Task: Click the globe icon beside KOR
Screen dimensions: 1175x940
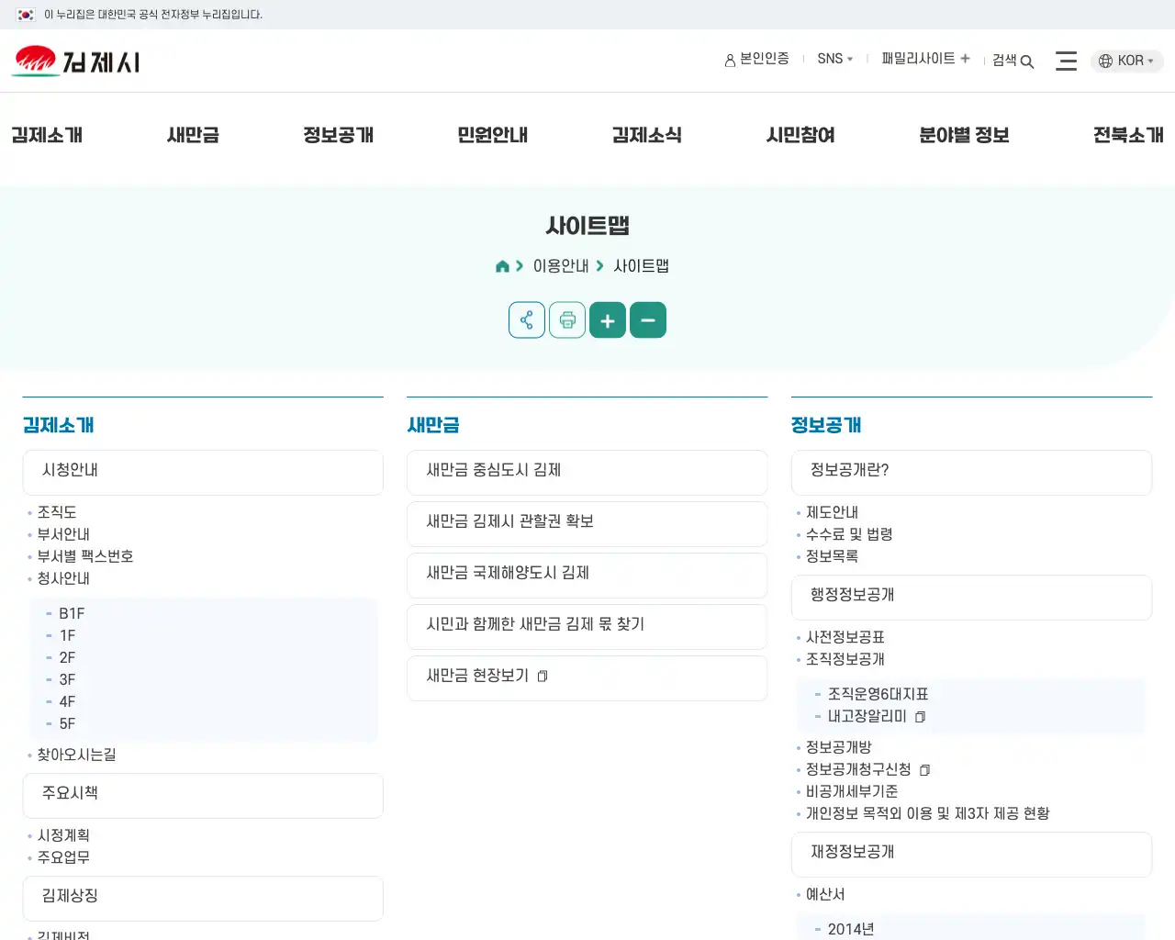Action: coord(1103,61)
